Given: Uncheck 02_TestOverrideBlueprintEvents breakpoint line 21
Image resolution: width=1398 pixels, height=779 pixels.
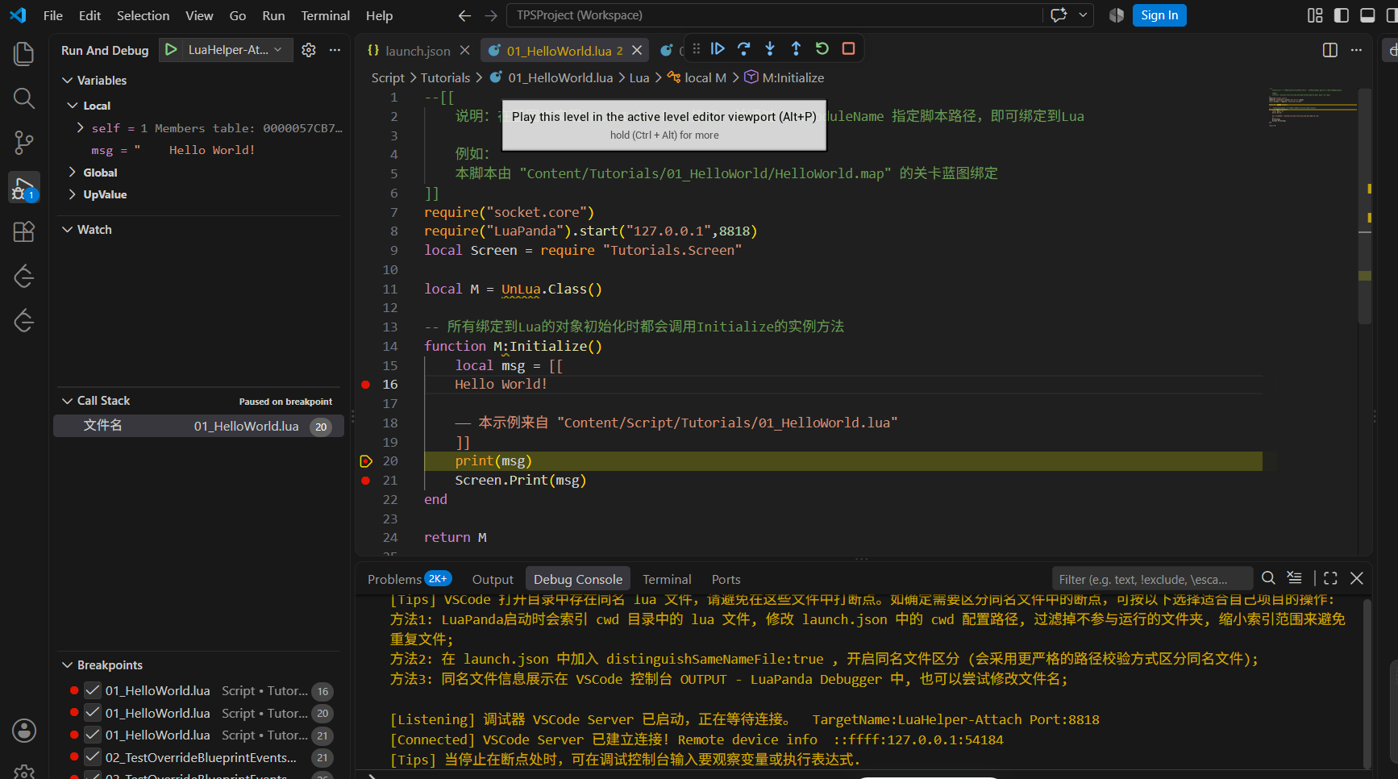Looking at the screenshot, I should click(x=93, y=757).
